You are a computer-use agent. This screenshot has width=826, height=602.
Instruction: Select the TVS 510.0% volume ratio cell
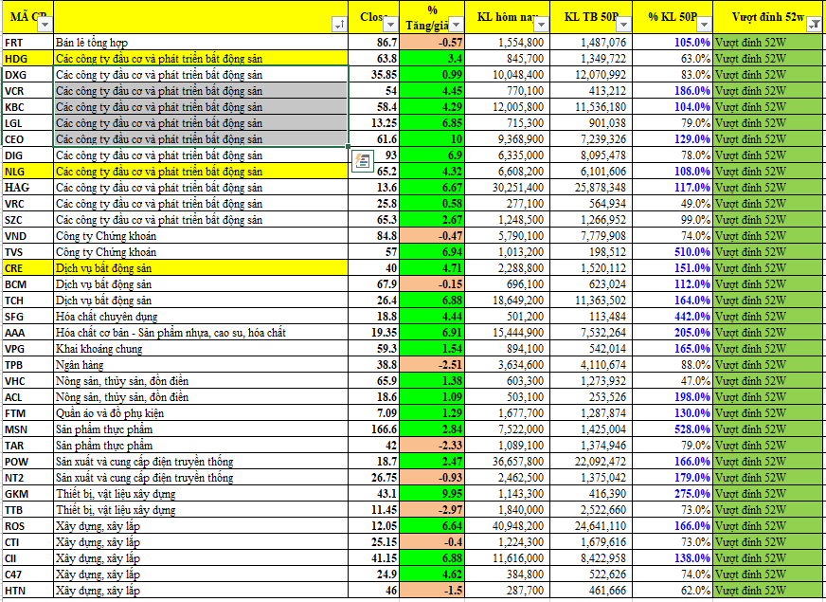click(676, 252)
